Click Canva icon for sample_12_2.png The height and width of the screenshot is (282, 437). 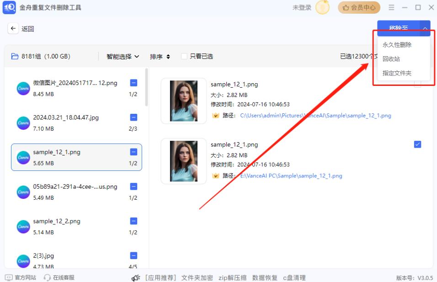[x=23, y=227]
